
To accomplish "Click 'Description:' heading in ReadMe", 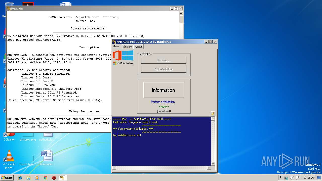I will point(90,47).
